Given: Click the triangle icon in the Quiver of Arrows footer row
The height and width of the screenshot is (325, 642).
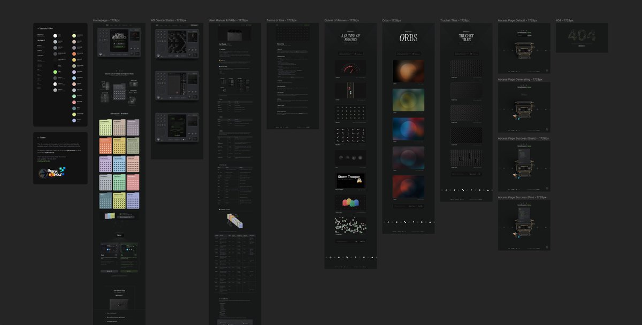Looking at the screenshot, I should tap(372, 258).
